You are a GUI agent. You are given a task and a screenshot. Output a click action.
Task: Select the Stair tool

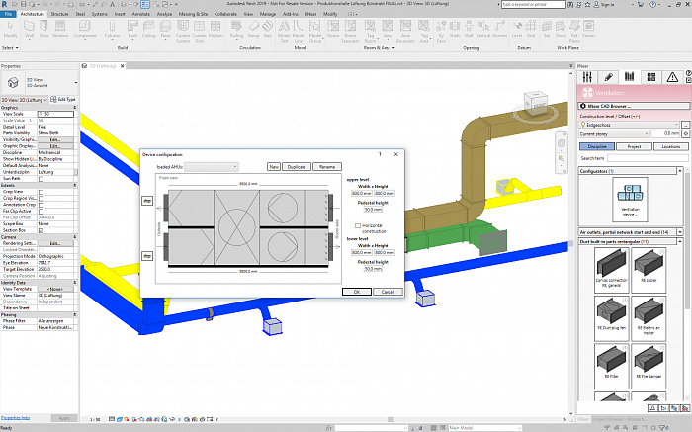tap(268, 29)
